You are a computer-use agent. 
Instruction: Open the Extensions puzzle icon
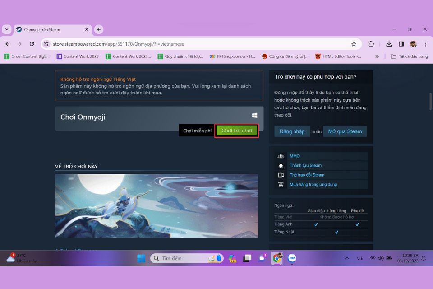[x=371, y=44]
